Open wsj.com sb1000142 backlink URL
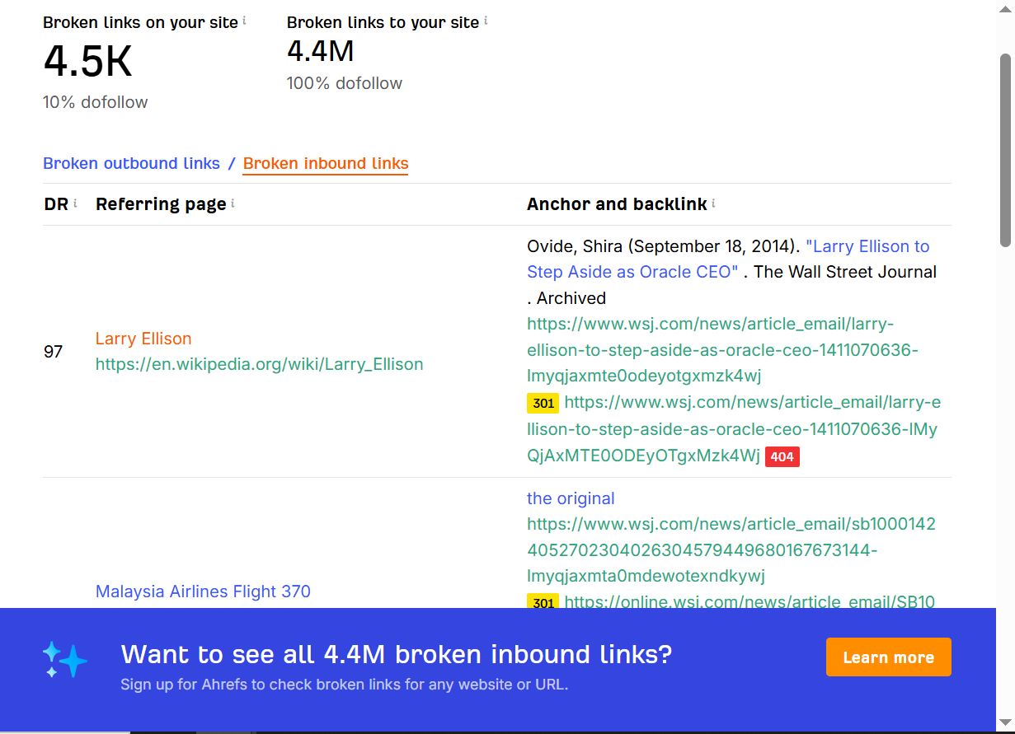This screenshot has height=734, width=1015. pos(731,549)
